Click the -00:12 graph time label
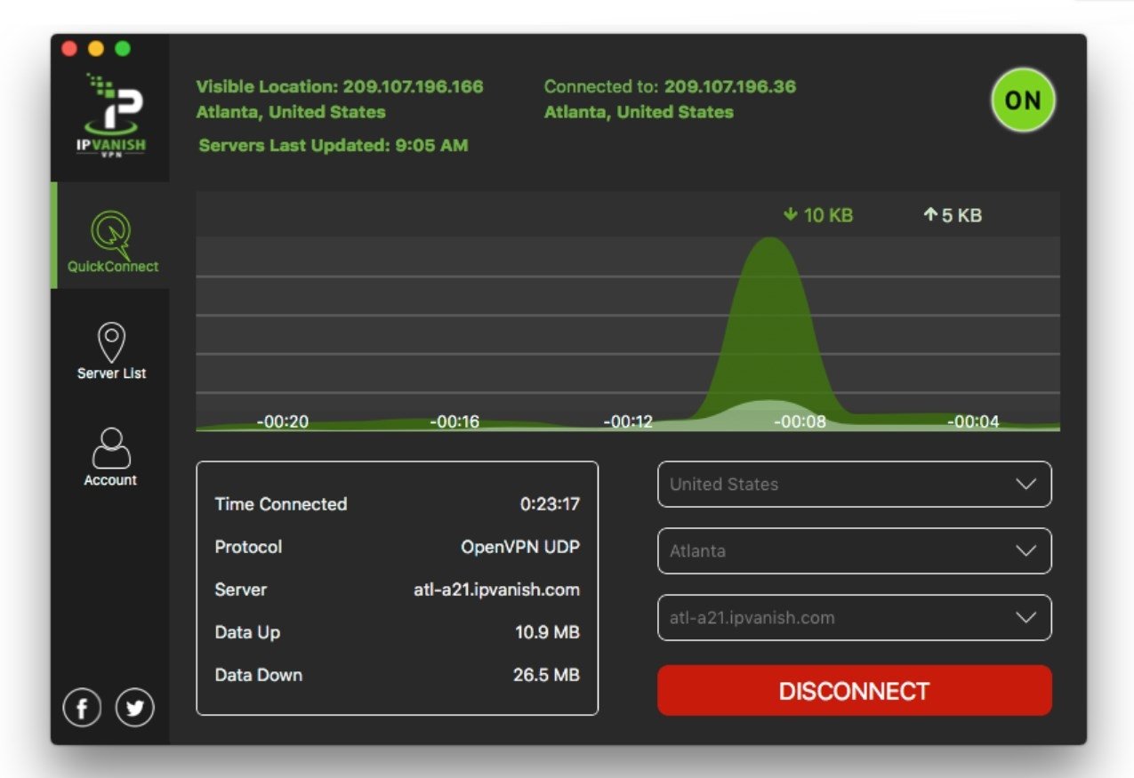The image size is (1134, 778). [x=628, y=421]
